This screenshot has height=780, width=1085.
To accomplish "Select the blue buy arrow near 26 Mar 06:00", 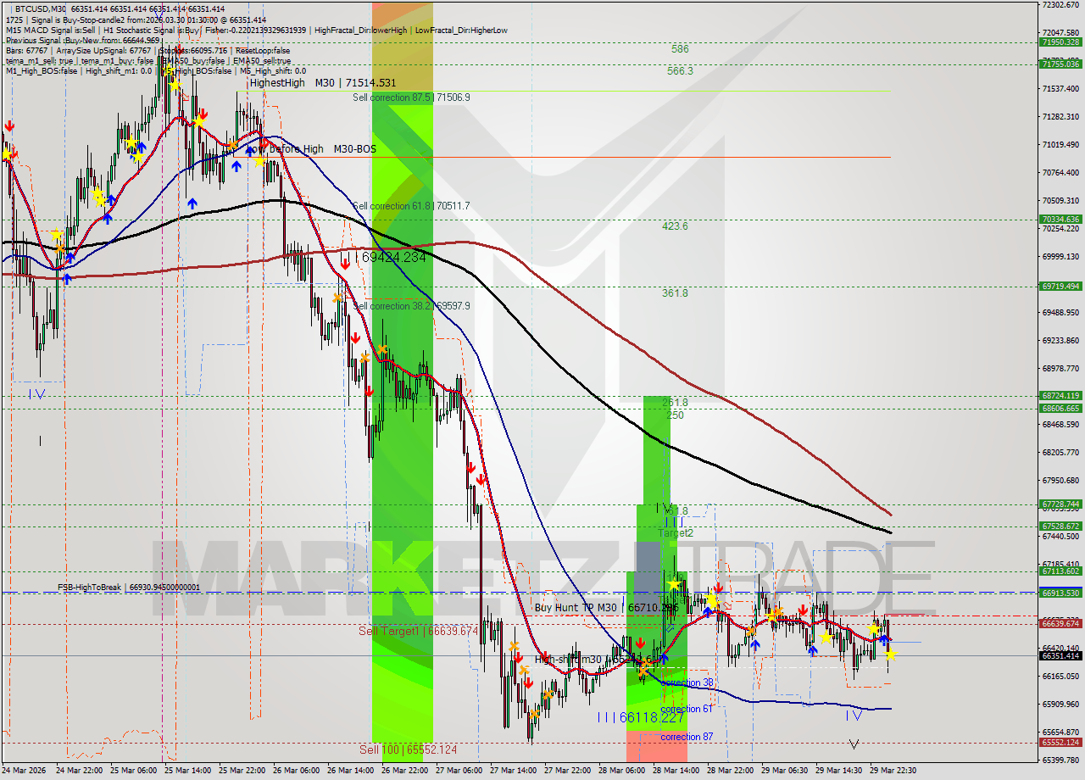I will pos(236,166).
